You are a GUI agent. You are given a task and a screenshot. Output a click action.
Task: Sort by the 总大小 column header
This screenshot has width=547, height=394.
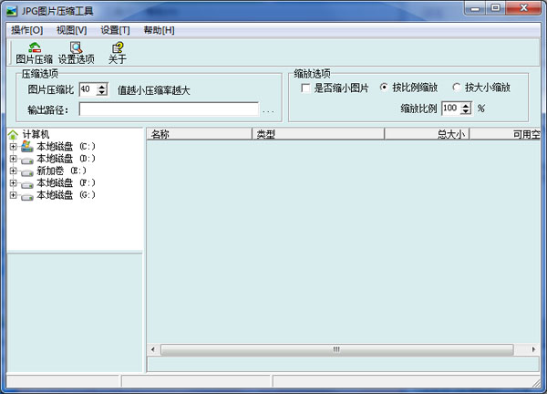[427, 134]
